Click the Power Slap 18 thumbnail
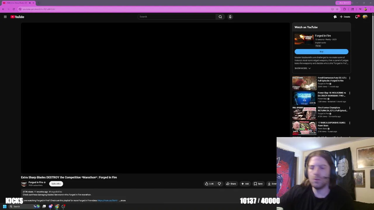This screenshot has height=210, width=374. click(x=304, y=98)
